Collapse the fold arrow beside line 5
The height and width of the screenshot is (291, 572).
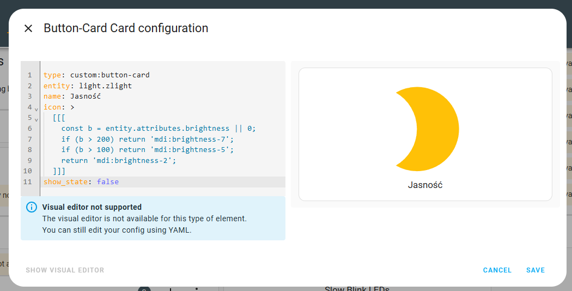coord(36,119)
